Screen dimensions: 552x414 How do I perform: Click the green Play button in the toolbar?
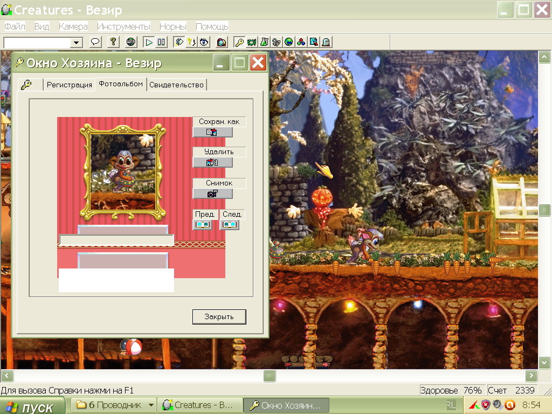149,42
